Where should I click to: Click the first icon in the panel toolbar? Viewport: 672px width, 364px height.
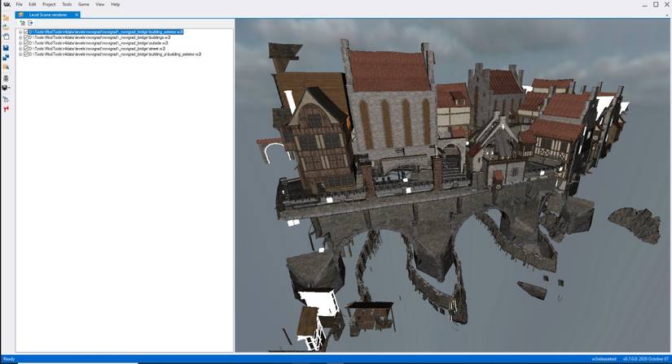[22, 23]
